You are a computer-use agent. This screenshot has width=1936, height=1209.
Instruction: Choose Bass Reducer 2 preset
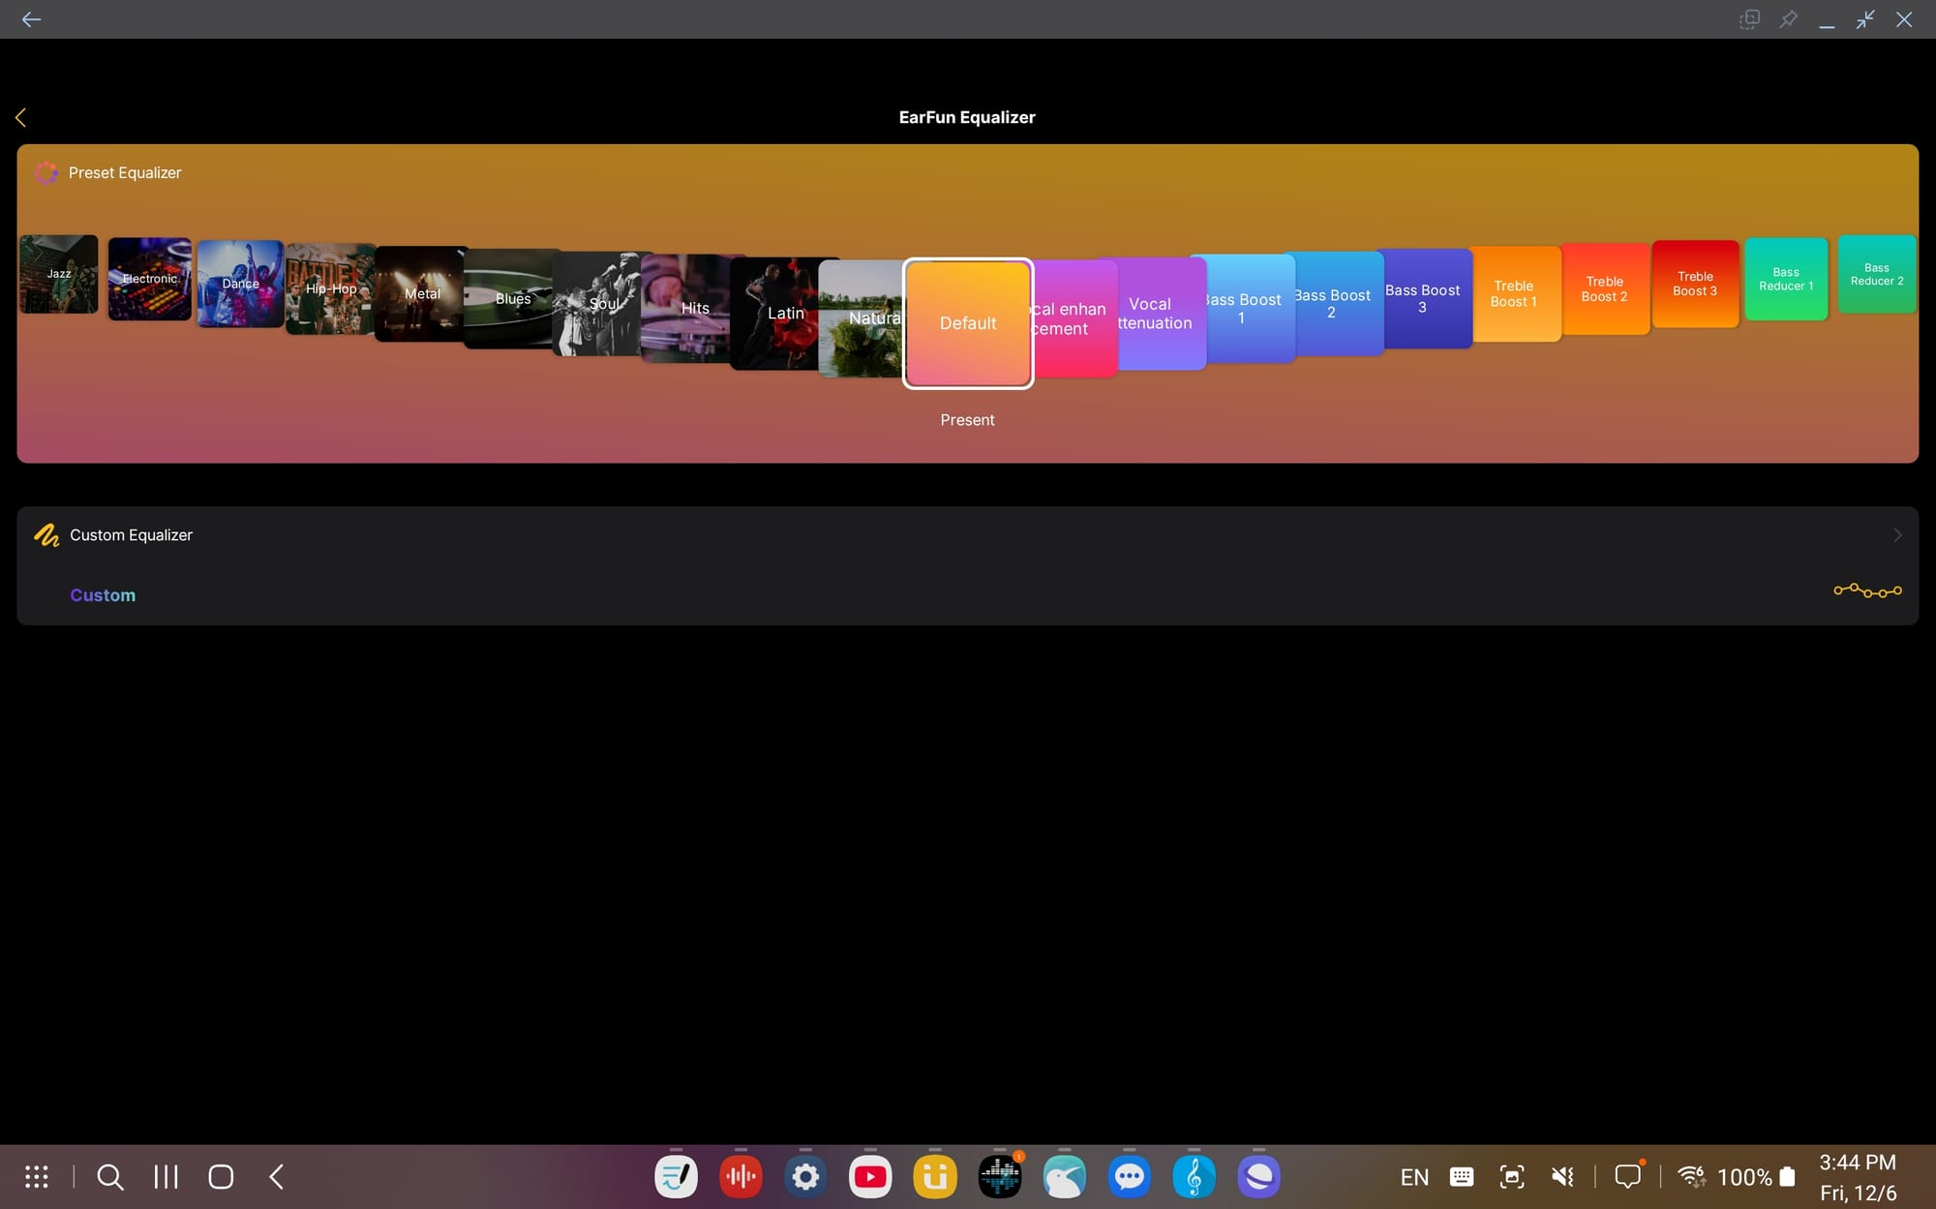coord(1877,274)
